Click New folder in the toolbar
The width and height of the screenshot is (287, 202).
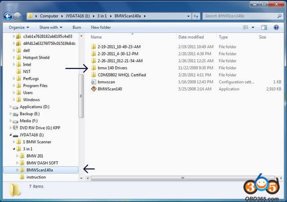coord(101,27)
